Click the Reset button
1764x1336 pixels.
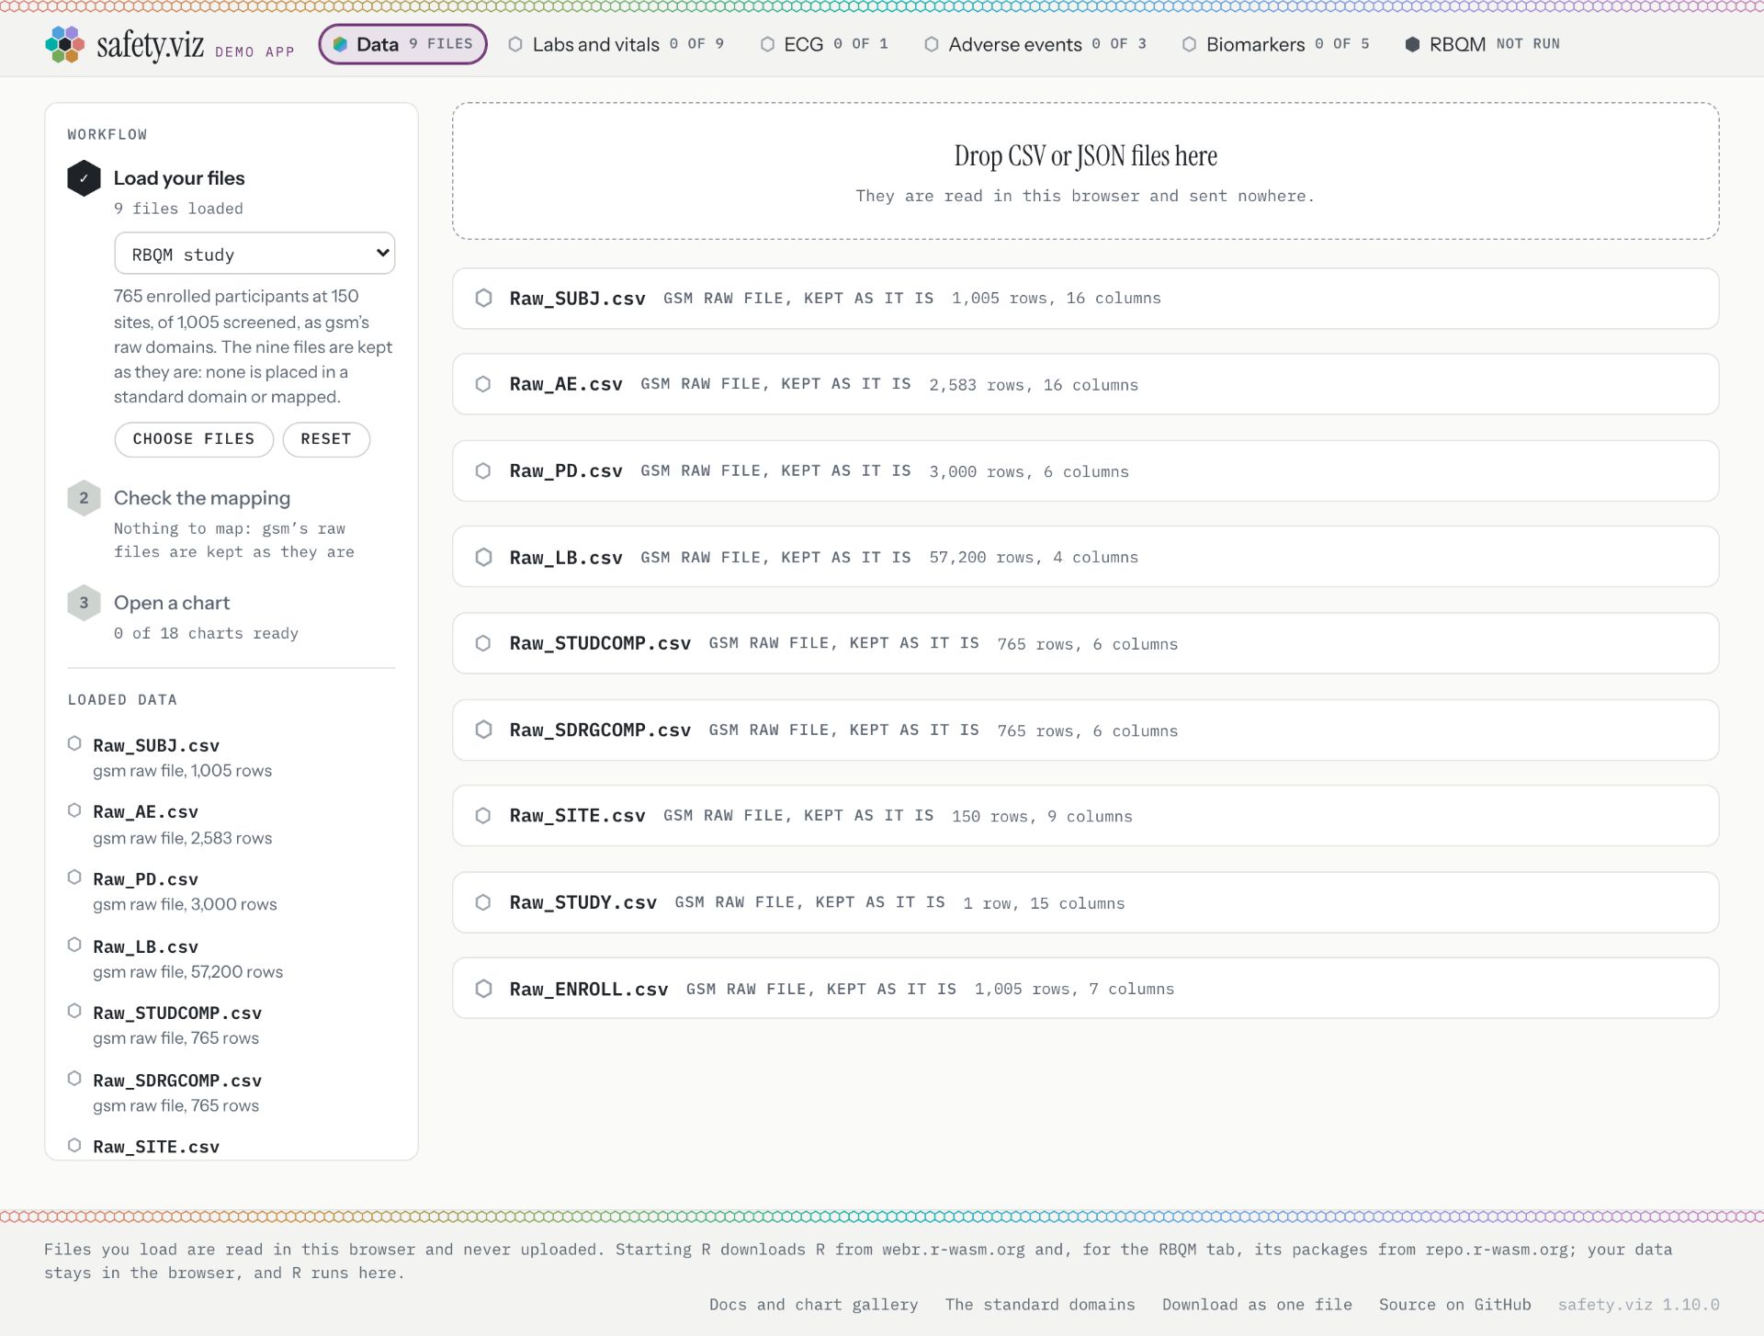click(326, 439)
